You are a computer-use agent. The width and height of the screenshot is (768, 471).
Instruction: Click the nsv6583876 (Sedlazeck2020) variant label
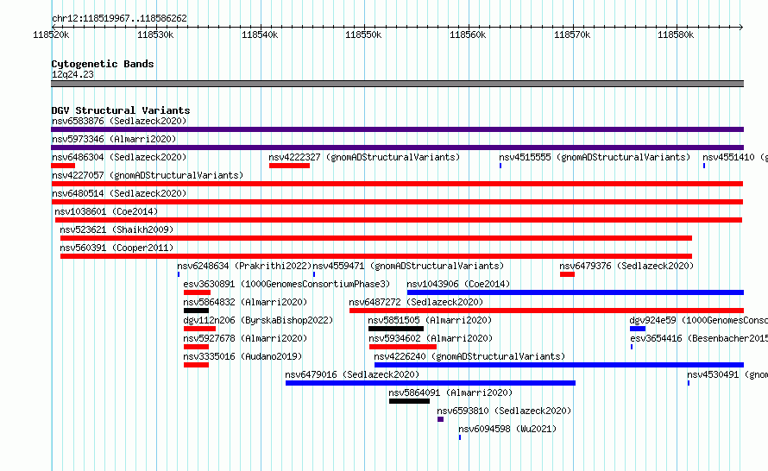click(119, 121)
